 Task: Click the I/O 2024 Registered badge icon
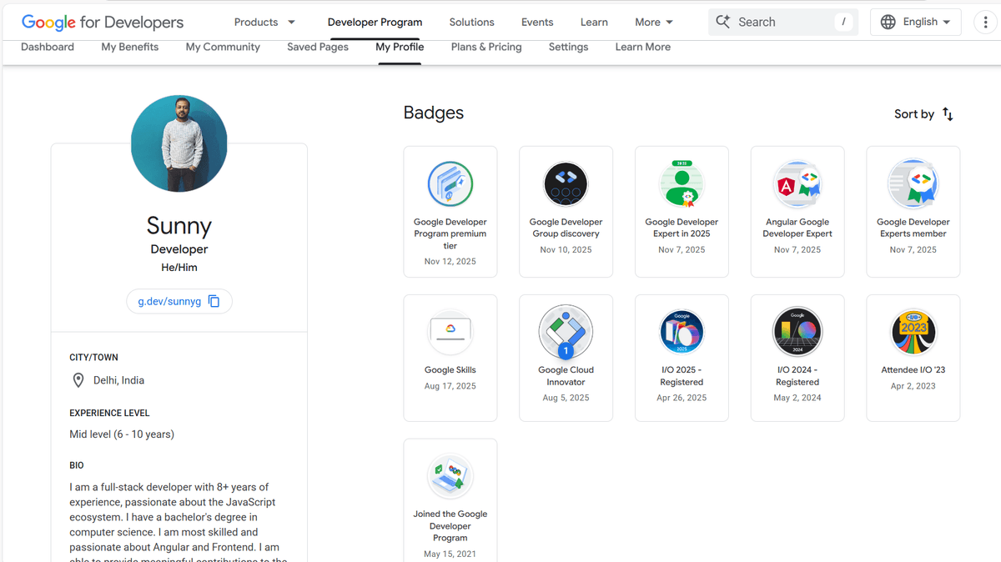797,332
